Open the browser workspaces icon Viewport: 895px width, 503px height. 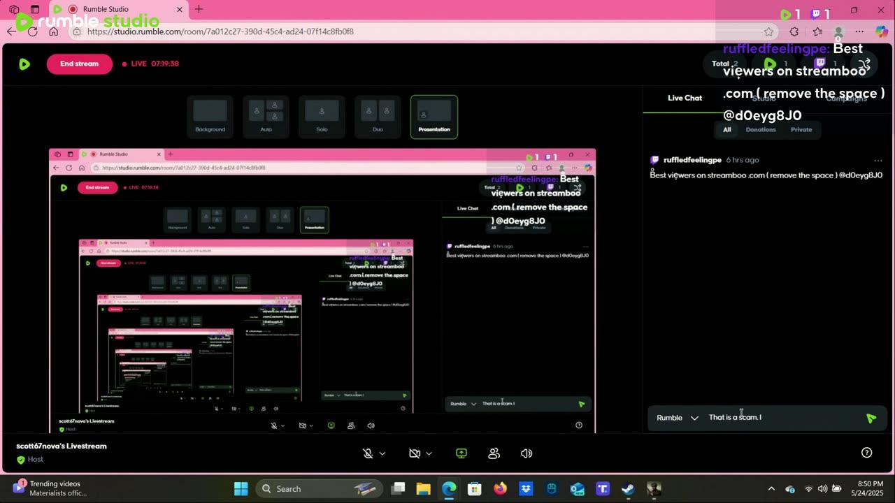point(14,10)
